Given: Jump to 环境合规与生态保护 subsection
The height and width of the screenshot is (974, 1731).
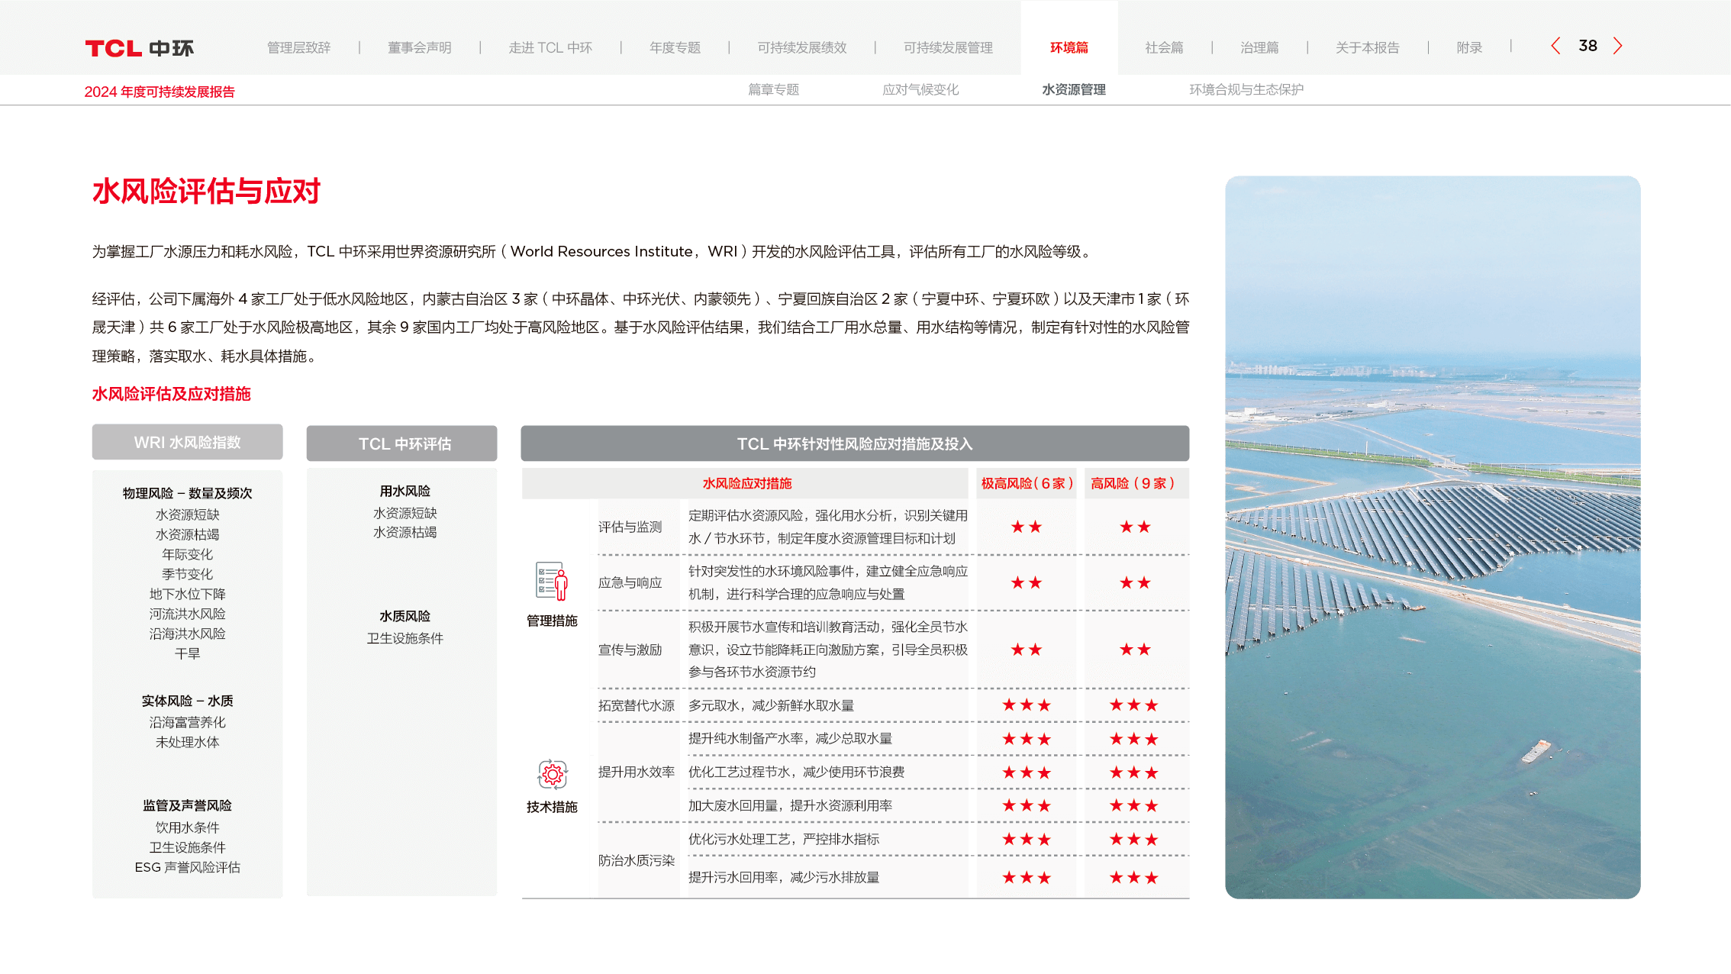Looking at the screenshot, I should point(1246,89).
